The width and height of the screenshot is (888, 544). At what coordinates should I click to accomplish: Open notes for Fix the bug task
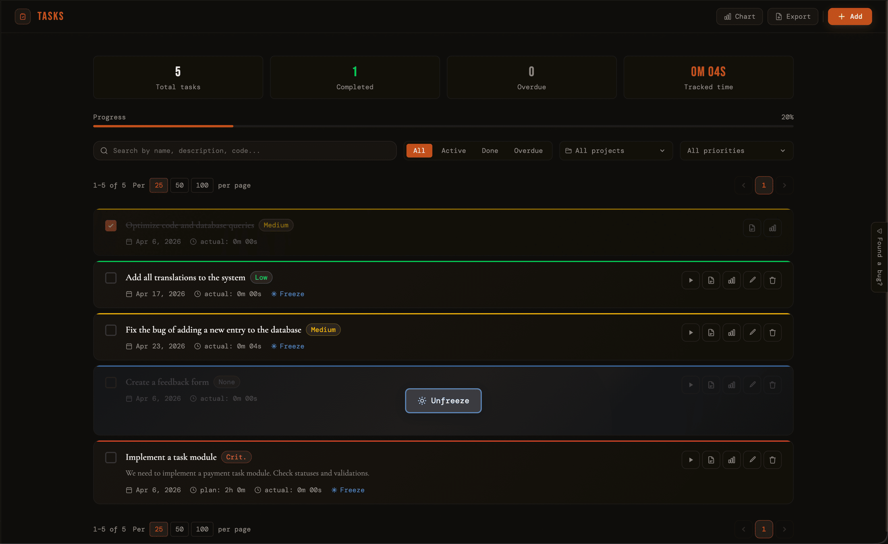[x=711, y=333]
